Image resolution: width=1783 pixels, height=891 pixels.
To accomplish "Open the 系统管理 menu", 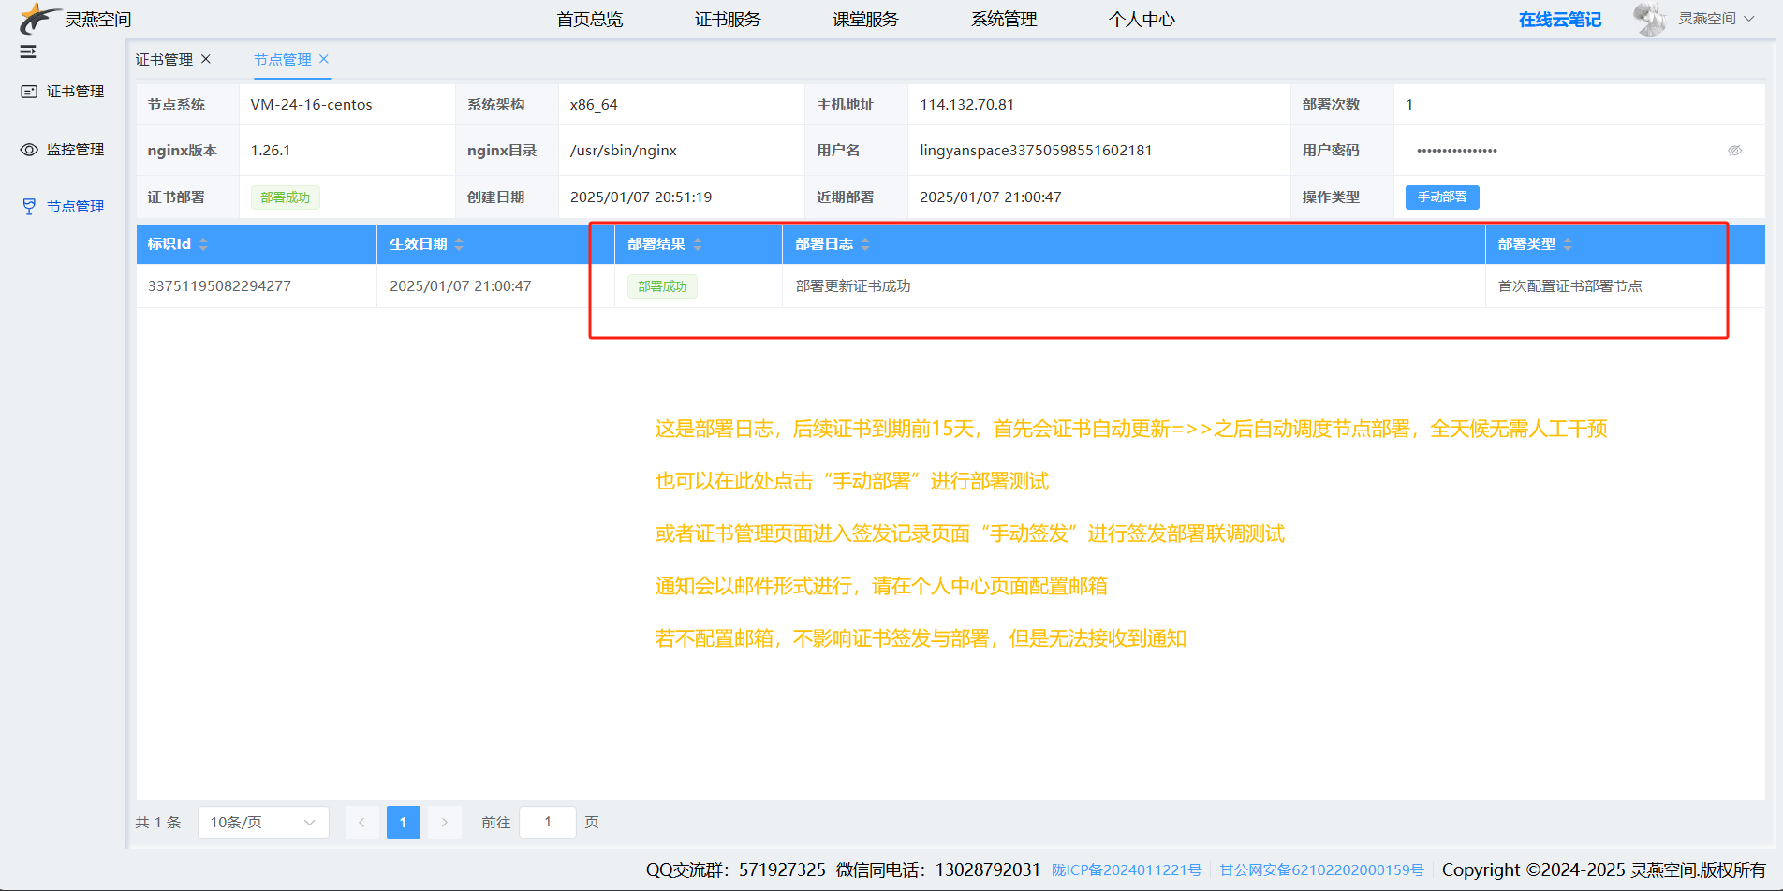I will coord(1003,18).
